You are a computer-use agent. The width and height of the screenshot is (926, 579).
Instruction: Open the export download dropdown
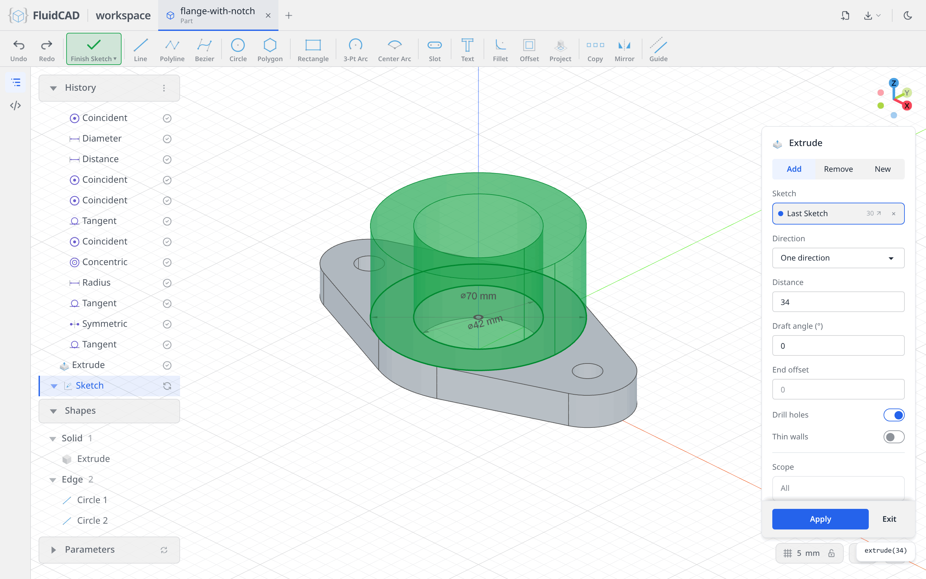point(872,15)
